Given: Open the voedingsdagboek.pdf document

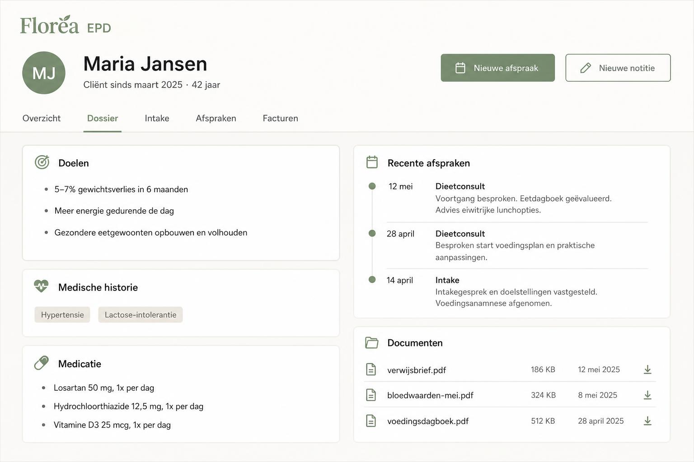Looking at the screenshot, I should [x=428, y=421].
